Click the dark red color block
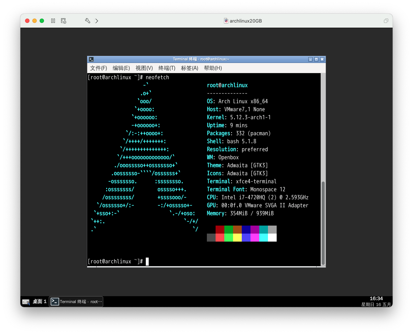 click(x=220, y=230)
